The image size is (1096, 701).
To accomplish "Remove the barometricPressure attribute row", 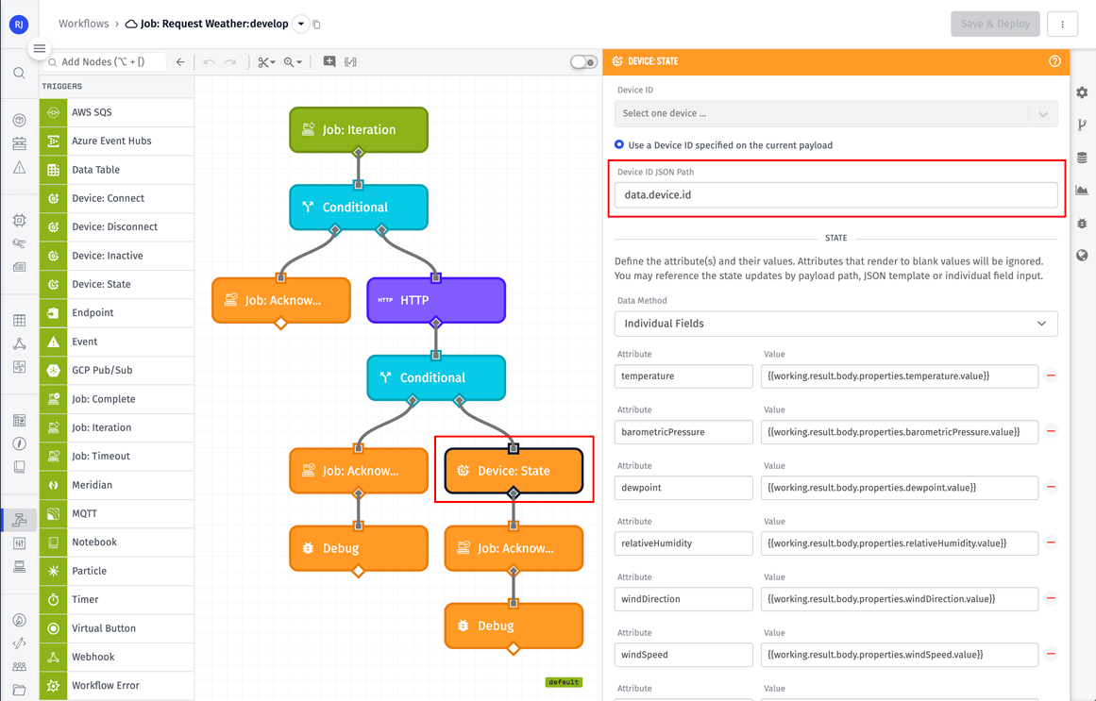I will pos(1051,431).
